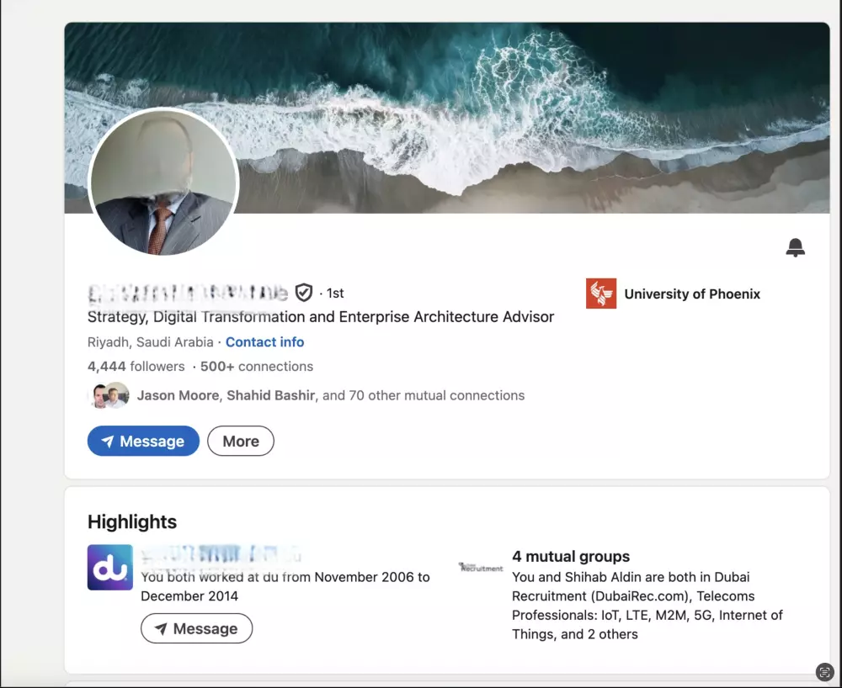View the 500+ connections list
Screen dimensions: 842x688
click(x=256, y=366)
